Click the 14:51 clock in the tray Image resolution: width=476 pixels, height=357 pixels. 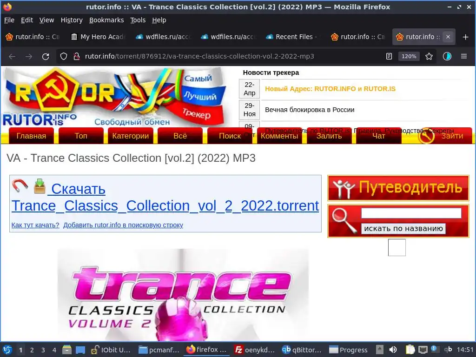point(465,350)
